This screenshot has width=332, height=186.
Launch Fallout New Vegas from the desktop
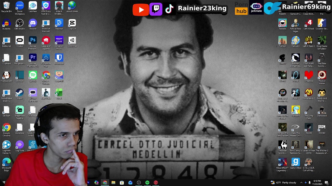pos(296,26)
